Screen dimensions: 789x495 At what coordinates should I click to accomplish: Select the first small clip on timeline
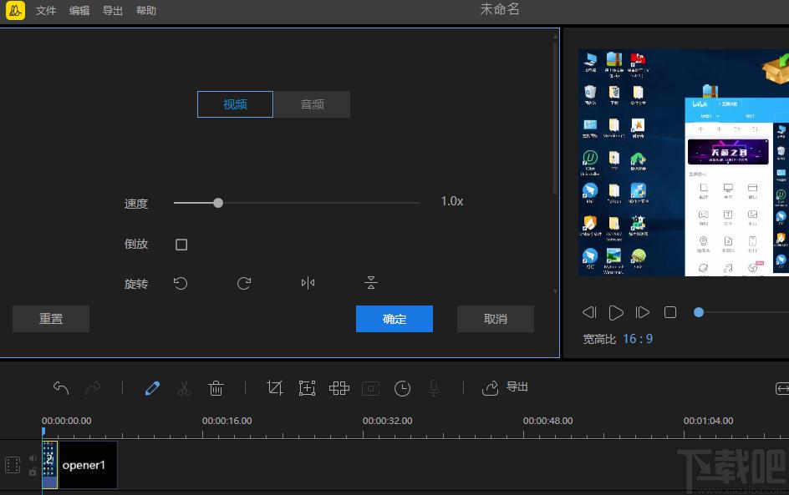coord(49,465)
